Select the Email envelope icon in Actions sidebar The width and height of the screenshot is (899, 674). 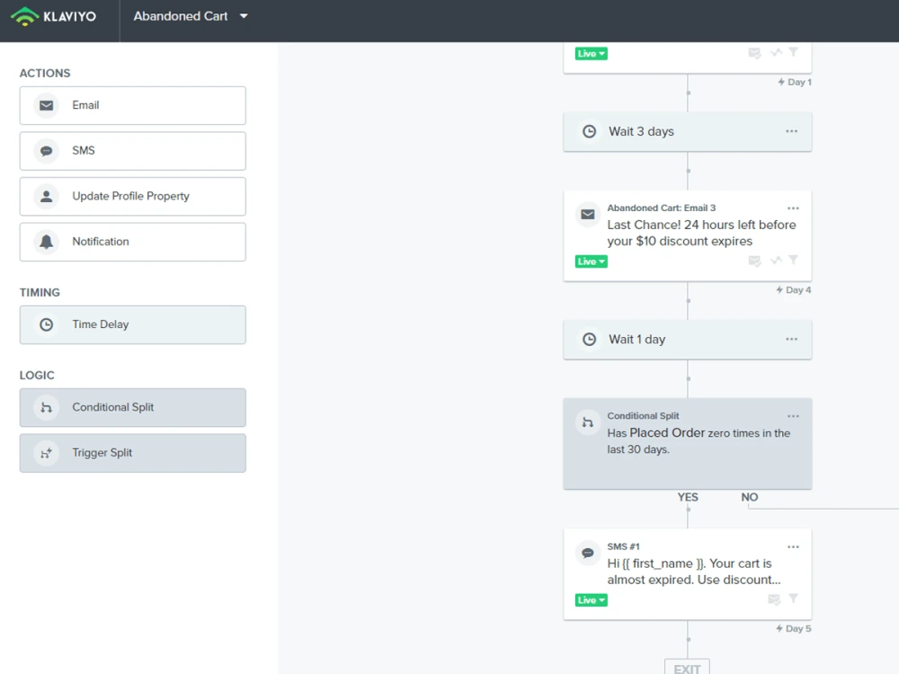point(46,105)
